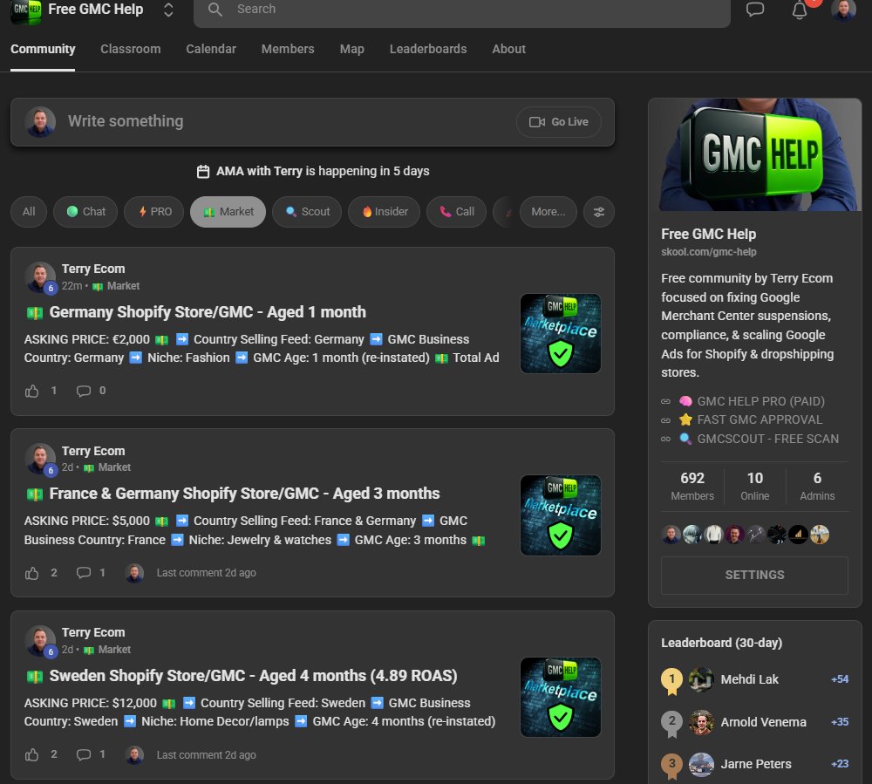Viewport: 872px width, 784px height.
Task: Like the France & Germany post
Action: pos(31,573)
